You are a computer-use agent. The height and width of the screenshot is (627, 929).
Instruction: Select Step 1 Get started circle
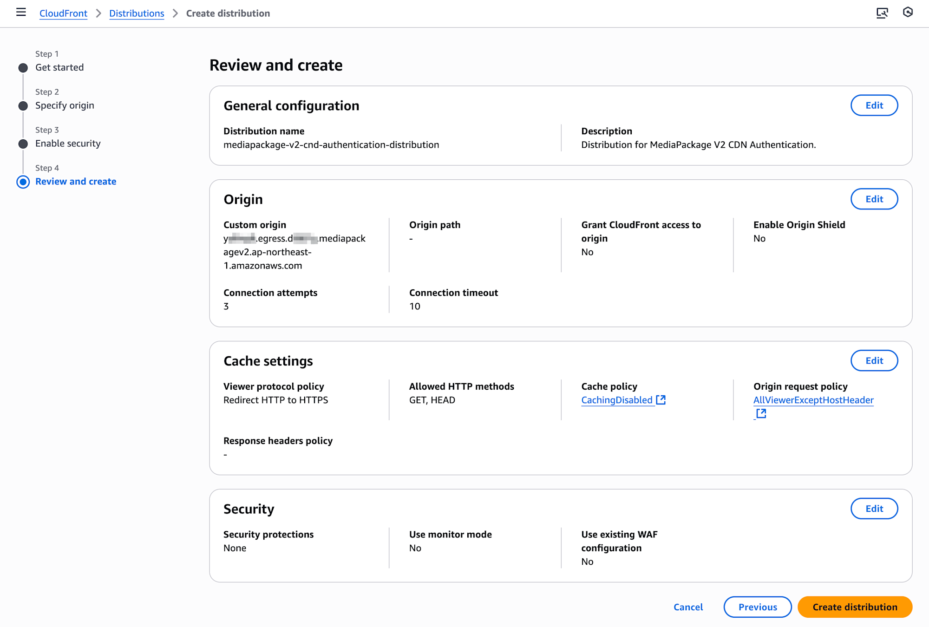pos(23,68)
